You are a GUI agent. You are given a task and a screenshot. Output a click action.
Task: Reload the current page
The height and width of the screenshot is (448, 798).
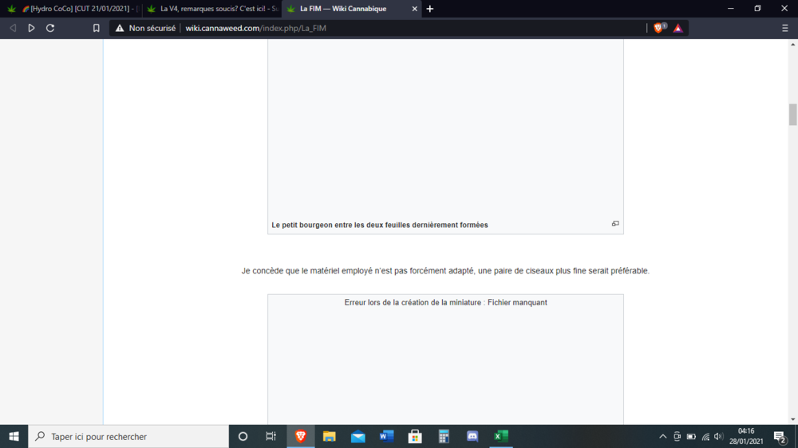point(50,28)
